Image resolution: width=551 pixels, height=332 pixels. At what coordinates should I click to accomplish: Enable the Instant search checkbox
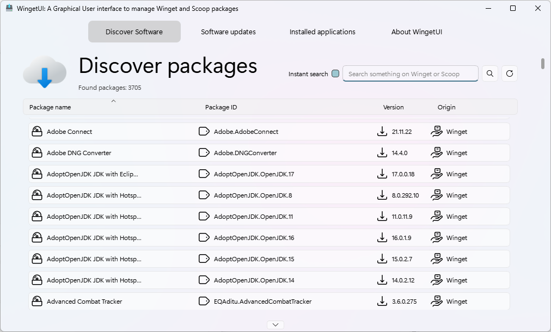tap(335, 74)
